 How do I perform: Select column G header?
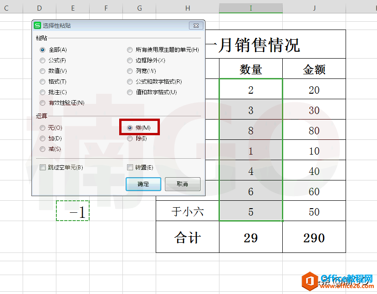(139, 8)
